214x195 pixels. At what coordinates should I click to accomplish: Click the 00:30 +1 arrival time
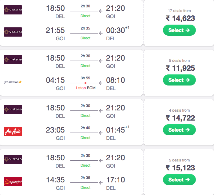118,30
